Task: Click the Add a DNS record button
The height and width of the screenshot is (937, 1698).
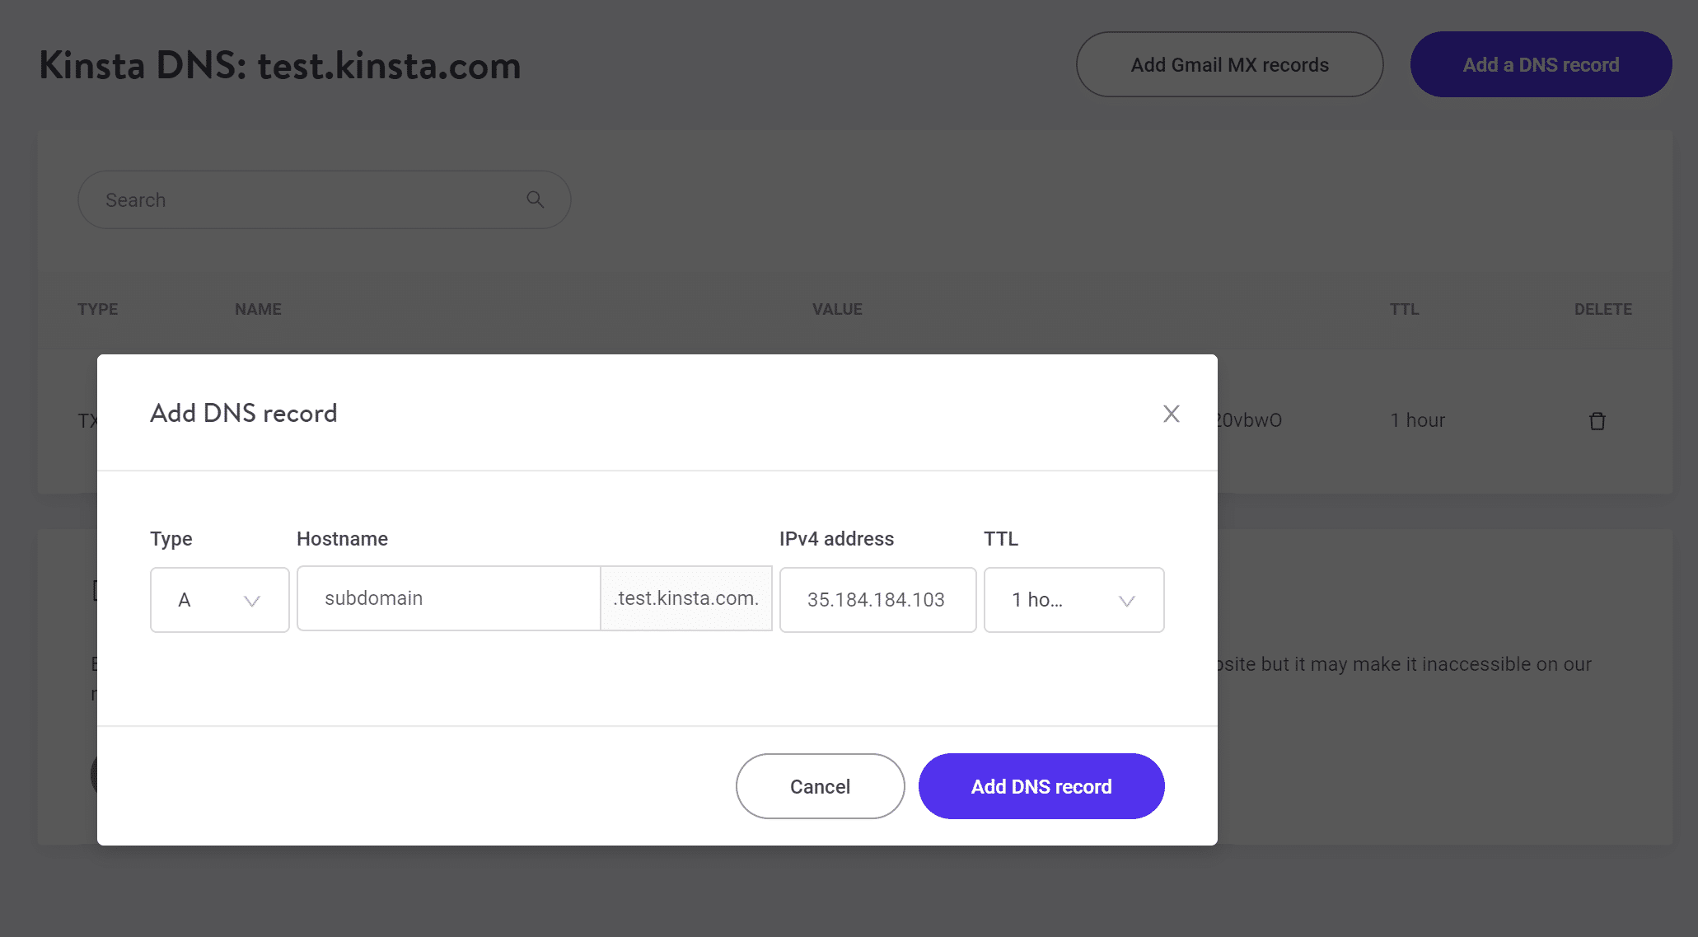Action: [x=1540, y=63]
